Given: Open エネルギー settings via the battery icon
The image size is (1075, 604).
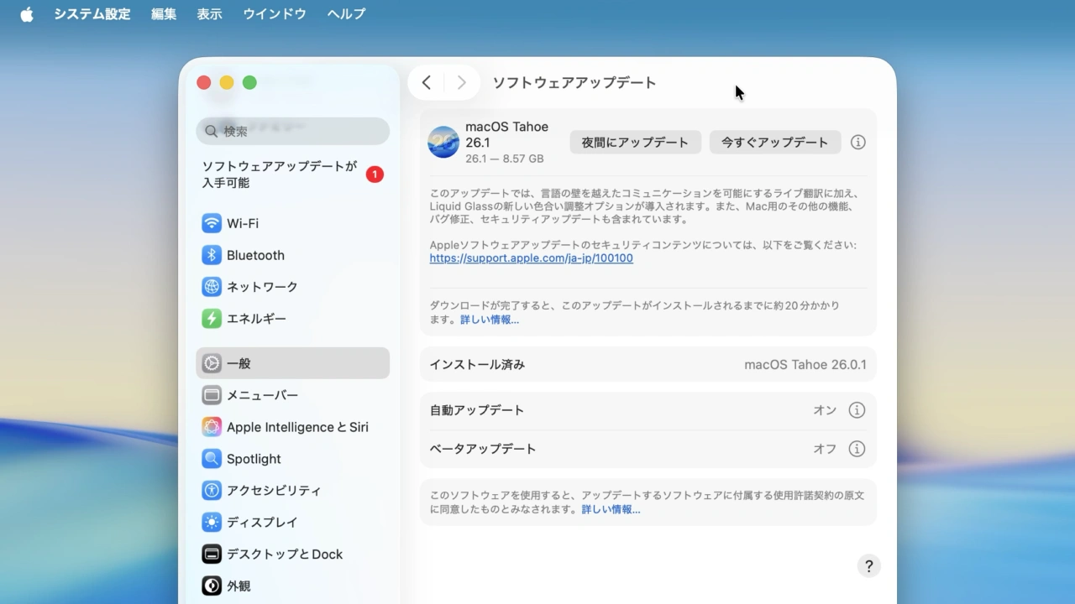Looking at the screenshot, I should (211, 319).
